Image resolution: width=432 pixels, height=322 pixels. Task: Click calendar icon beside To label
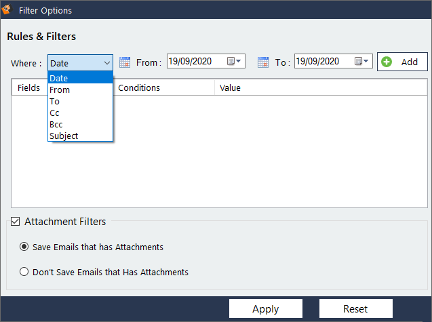pyautogui.click(x=264, y=62)
